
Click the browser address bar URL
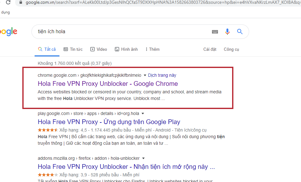163,2
